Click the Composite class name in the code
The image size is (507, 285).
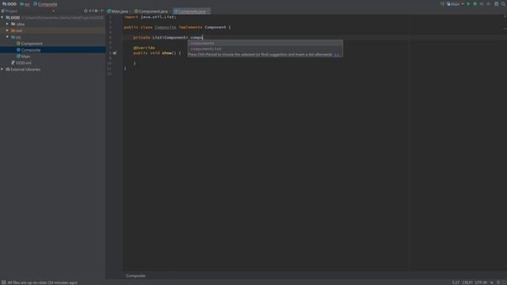tap(166, 27)
